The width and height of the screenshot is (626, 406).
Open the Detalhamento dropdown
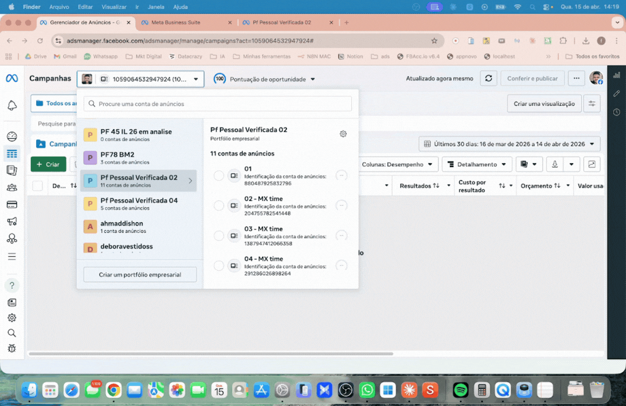tap(477, 164)
